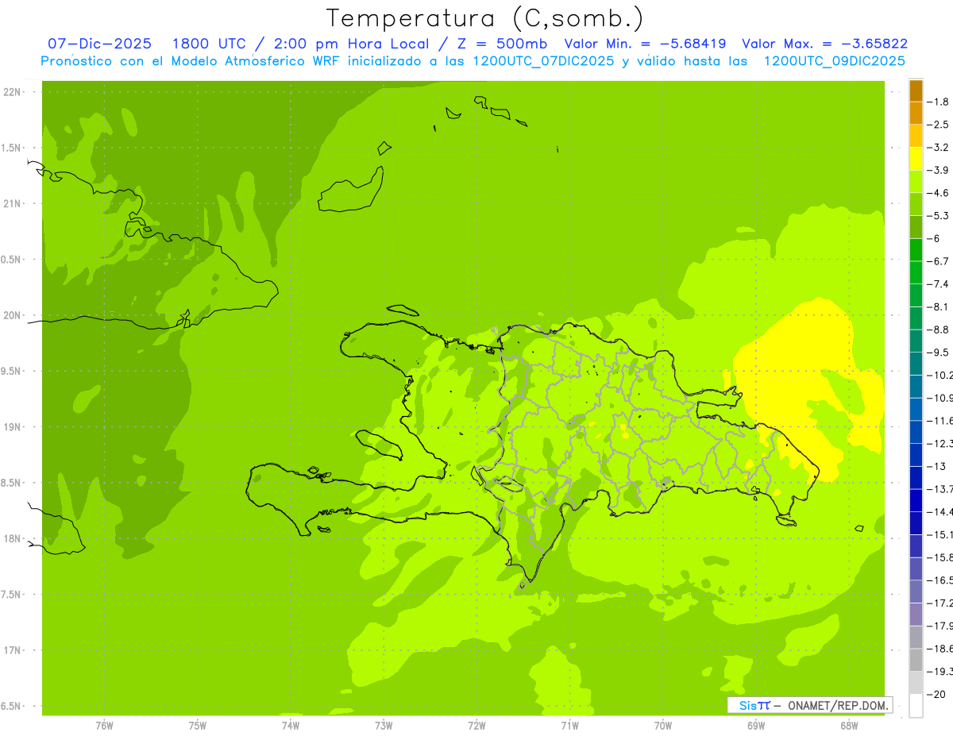Pick the green swatch between -7.4 and -8.1
Viewport: 953px width, 736px height.
tap(916, 295)
